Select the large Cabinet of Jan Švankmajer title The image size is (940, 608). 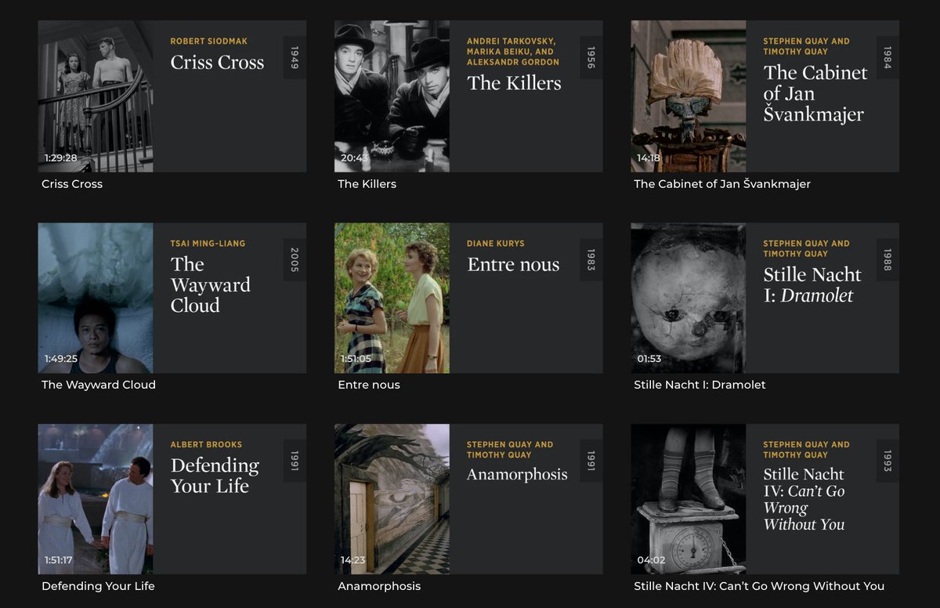coord(815,93)
